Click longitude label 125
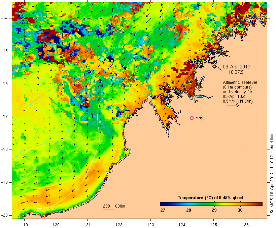 214,225
